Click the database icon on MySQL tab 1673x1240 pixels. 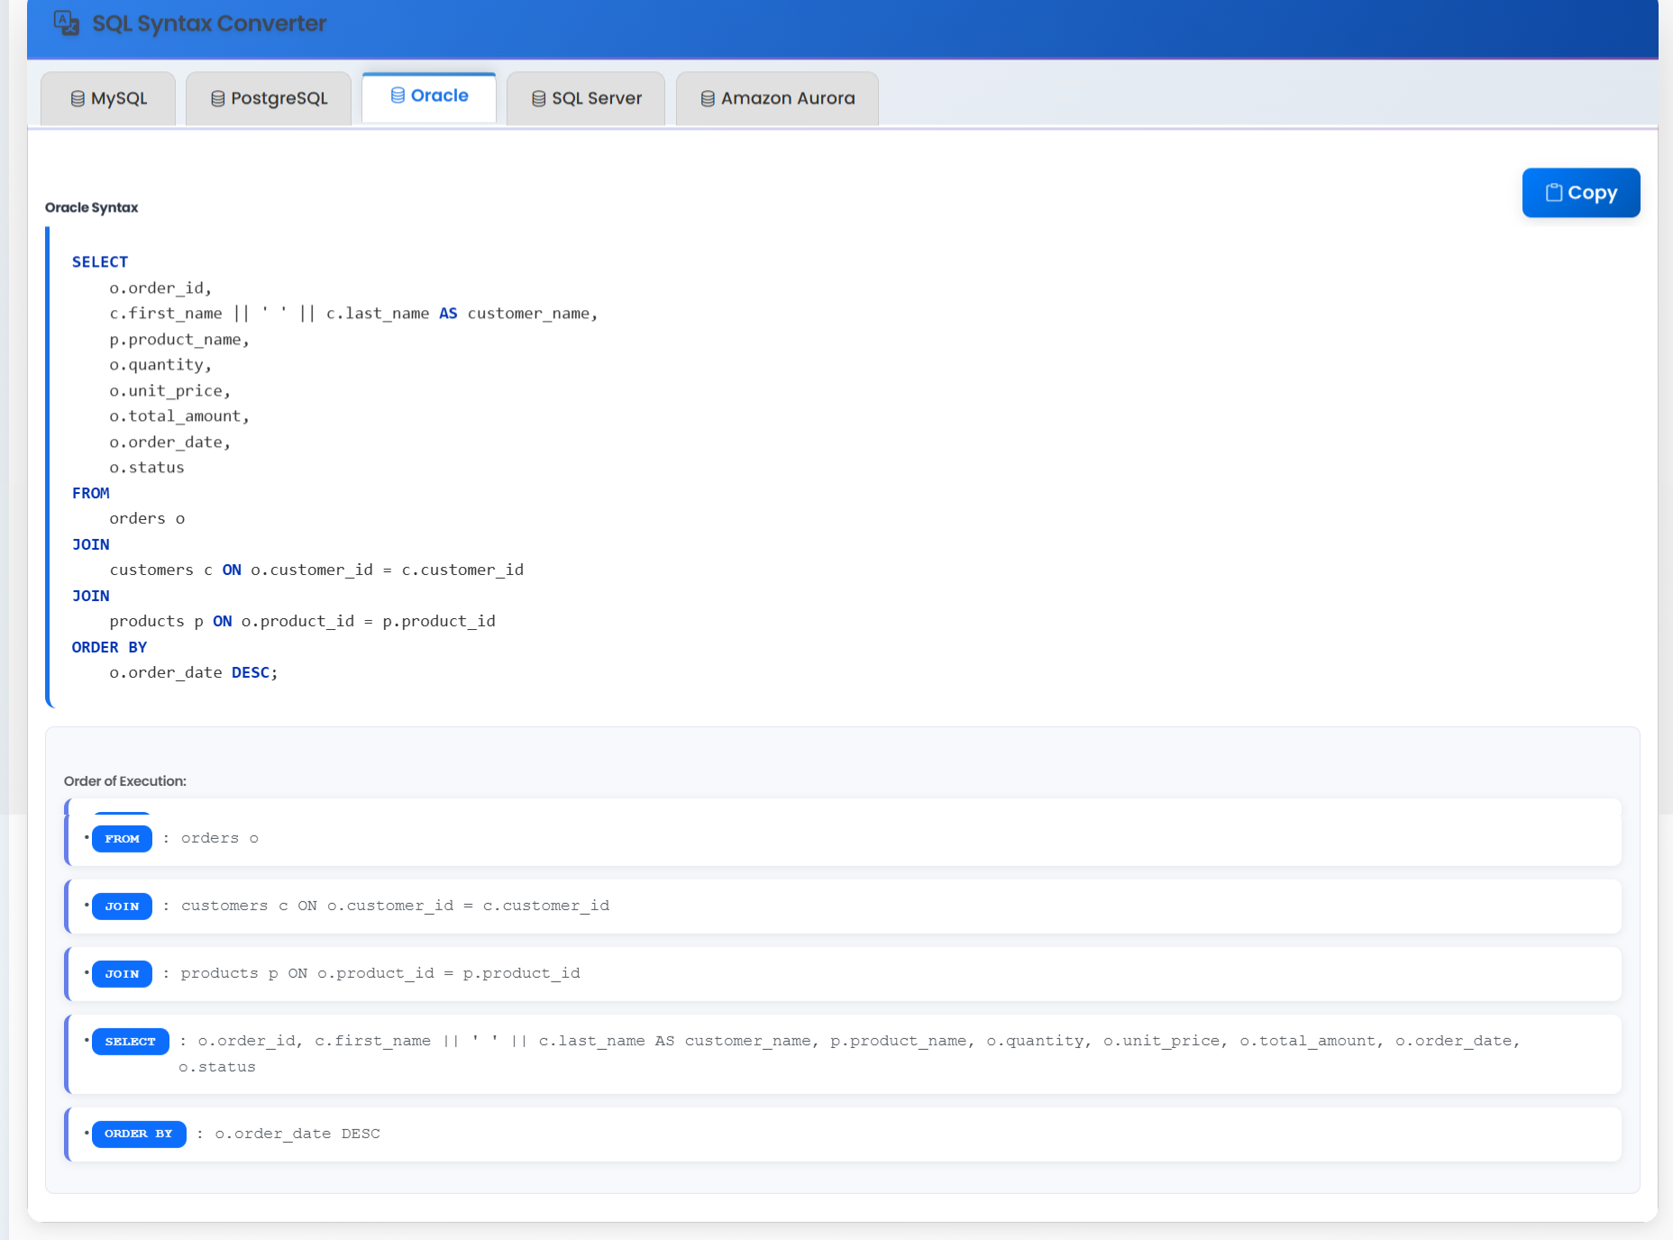click(78, 98)
